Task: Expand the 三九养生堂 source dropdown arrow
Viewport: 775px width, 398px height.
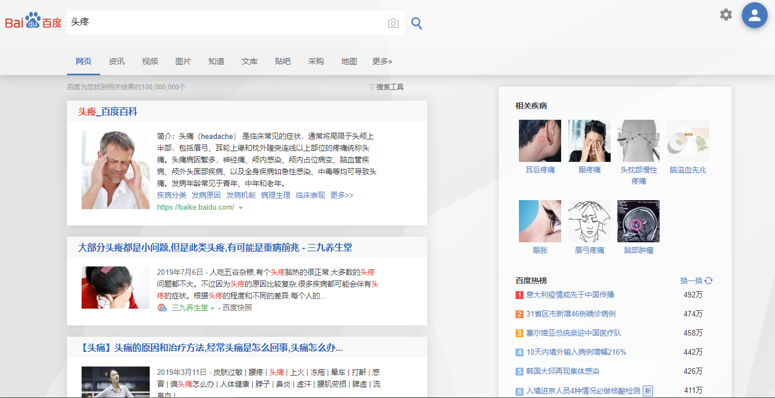Action: pyautogui.click(x=212, y=308)
